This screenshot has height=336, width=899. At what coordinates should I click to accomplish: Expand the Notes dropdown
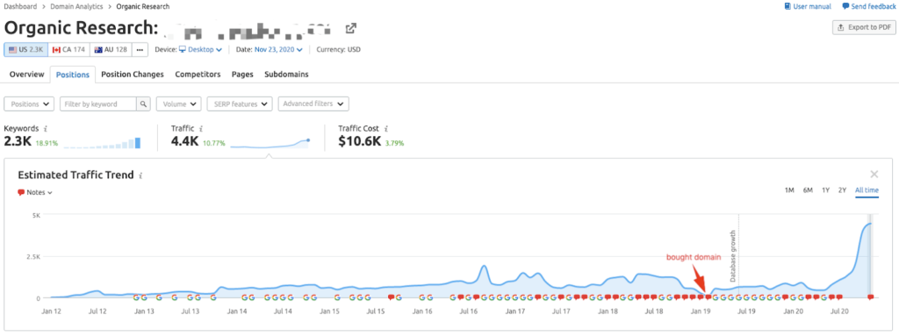coord(35,193)
